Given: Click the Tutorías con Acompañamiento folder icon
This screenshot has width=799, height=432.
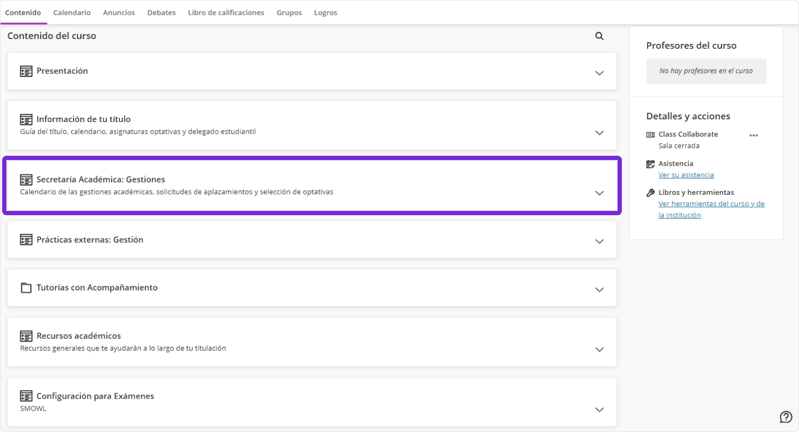Looking at the screenshot, I should pyautogui.click(x=26, y=288).
